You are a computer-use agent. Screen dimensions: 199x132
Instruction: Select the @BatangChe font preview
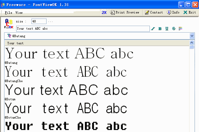tap(66, 72)
